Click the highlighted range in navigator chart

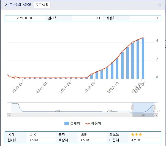tap(143, 108)
